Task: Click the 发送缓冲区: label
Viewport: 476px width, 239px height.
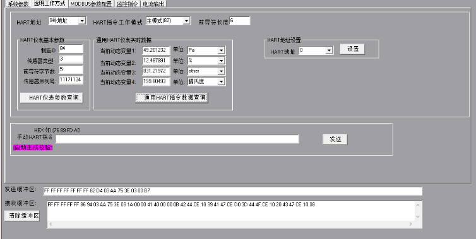Action: click(x=21, y=190)
